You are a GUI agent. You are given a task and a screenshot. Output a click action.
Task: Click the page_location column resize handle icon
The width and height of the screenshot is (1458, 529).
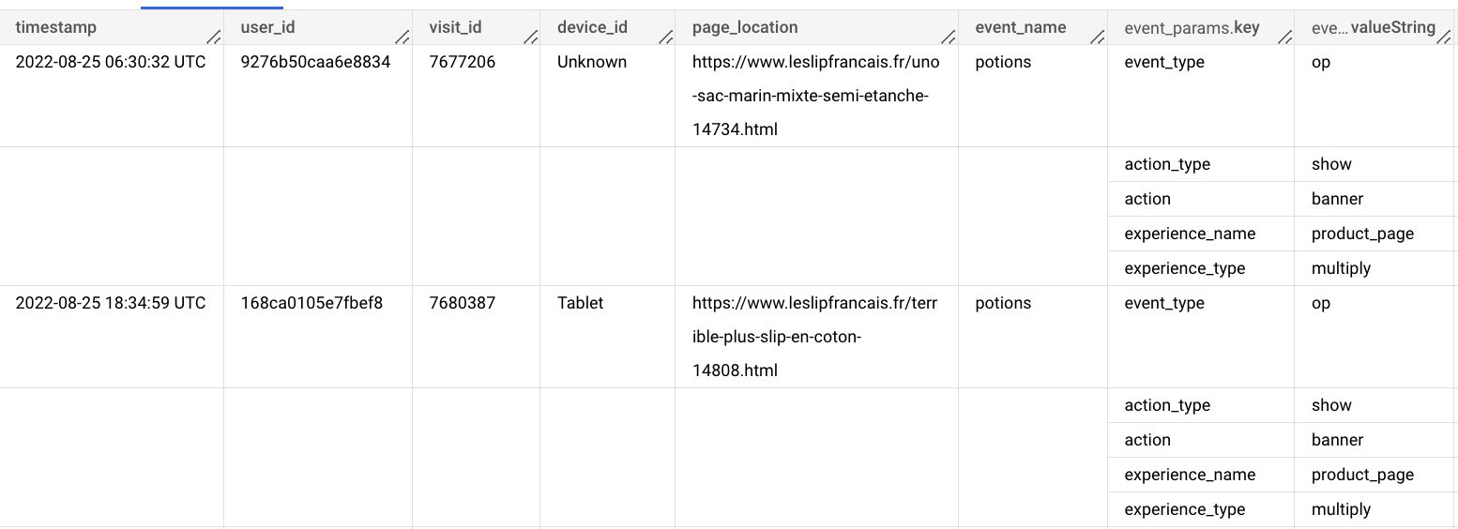click(x=949, y=38)
